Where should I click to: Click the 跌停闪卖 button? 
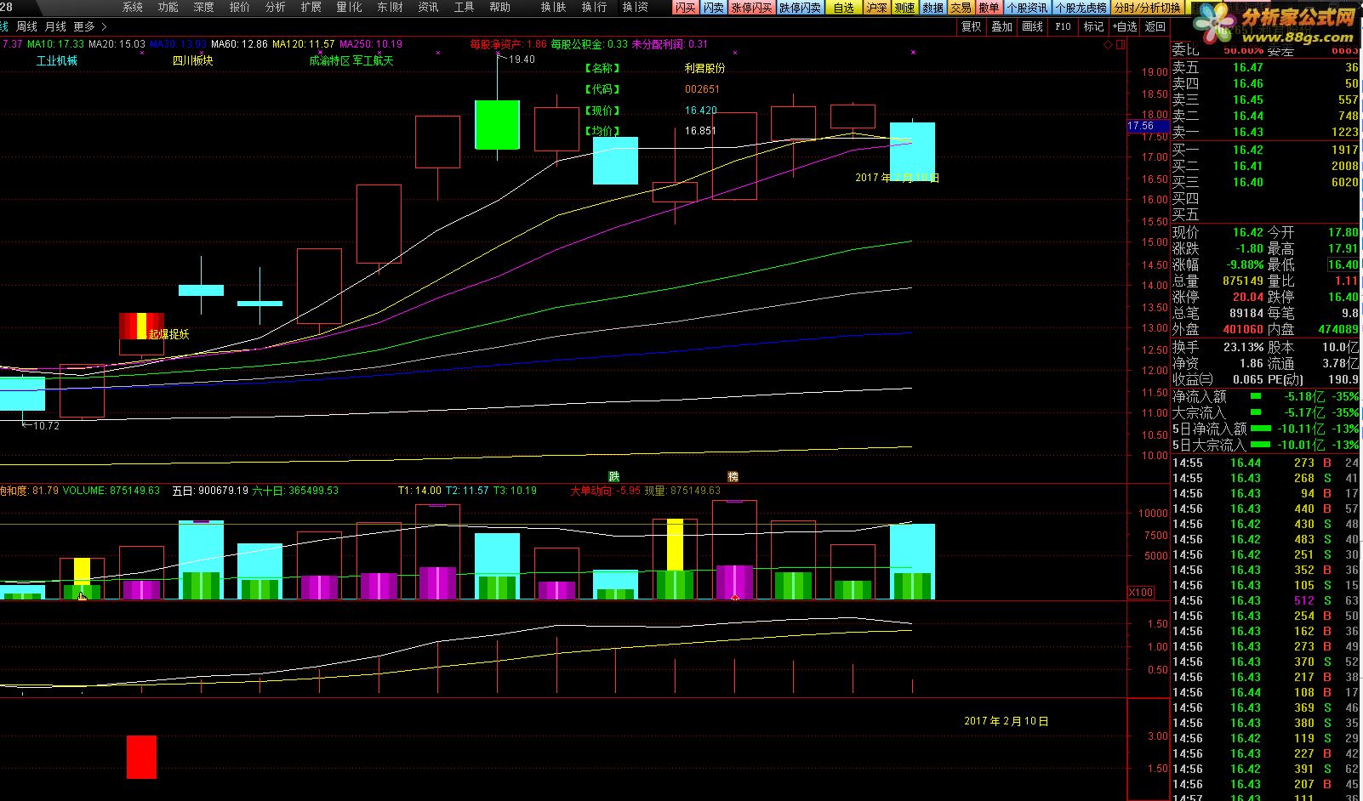(801, 8)
